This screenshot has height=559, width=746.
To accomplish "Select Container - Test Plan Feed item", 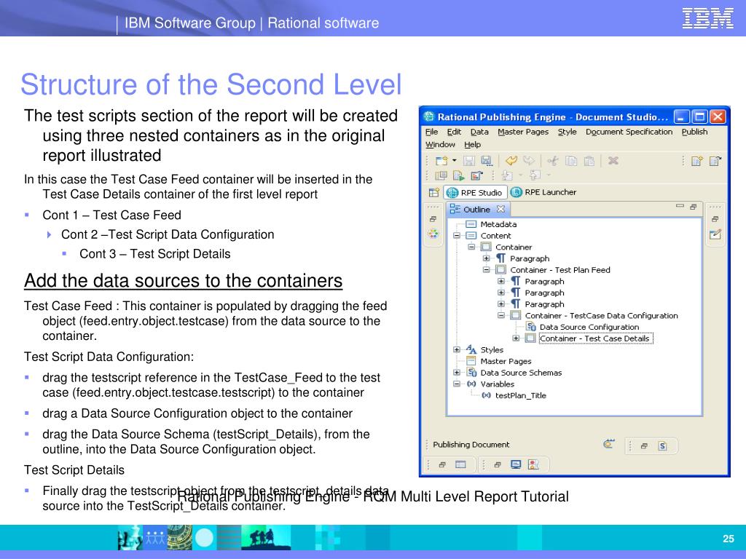I will coord(559,270).
